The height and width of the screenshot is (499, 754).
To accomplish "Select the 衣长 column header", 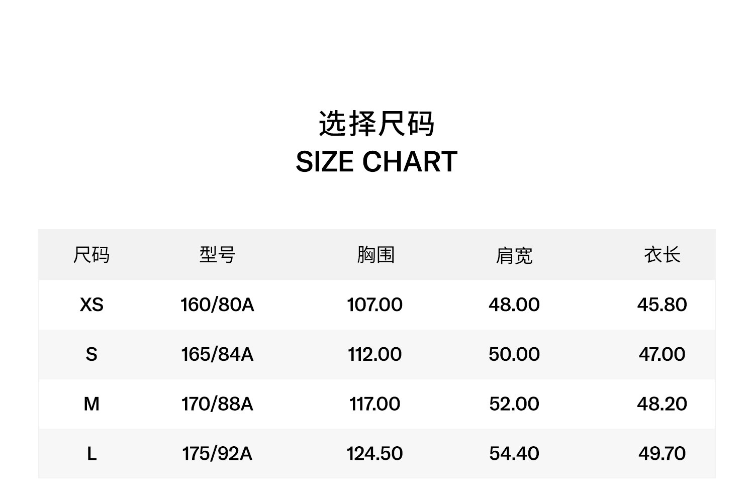I will point(662,255).
